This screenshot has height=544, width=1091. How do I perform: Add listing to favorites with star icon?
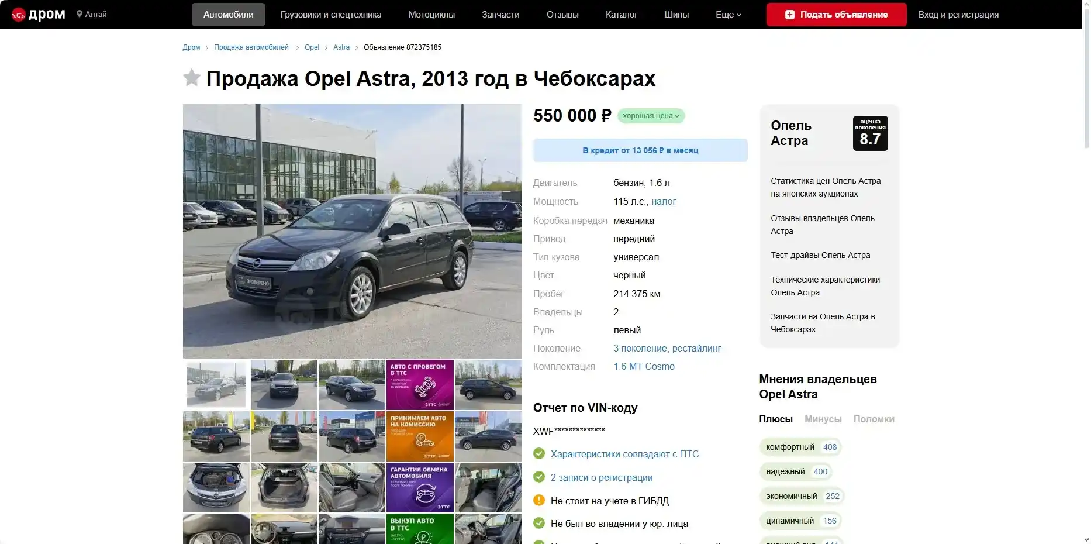click(192, 77)
